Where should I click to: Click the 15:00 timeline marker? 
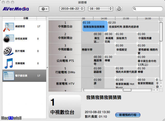126,19
